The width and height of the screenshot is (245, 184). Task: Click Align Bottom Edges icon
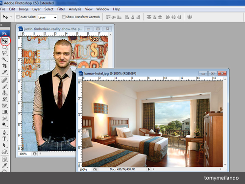(119, 17)
